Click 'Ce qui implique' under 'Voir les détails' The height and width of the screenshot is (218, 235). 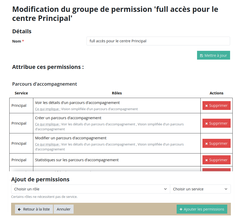tap(48, 109)
